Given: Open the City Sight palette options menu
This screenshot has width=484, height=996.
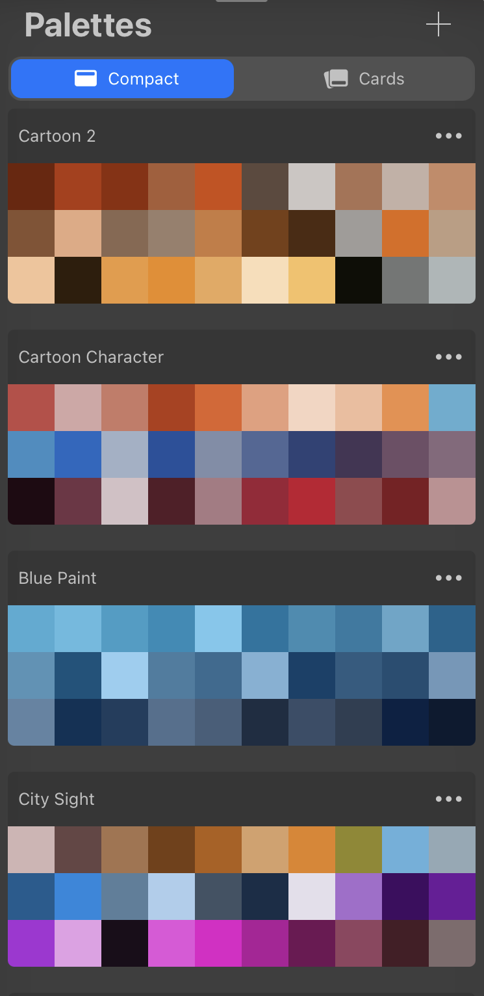Looking at the screenshot, I should click(x=449, y=799).
